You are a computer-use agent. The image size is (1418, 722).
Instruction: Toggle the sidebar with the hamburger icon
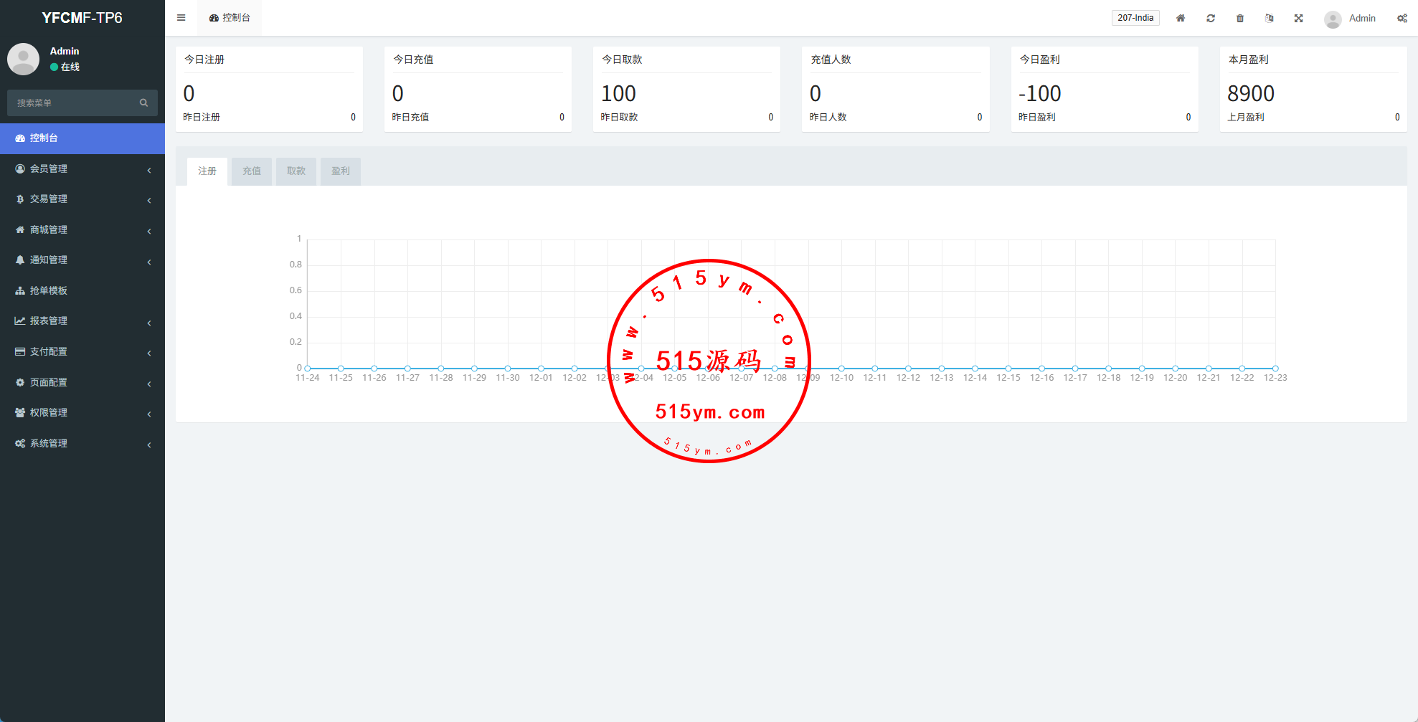tap(181, 18)
